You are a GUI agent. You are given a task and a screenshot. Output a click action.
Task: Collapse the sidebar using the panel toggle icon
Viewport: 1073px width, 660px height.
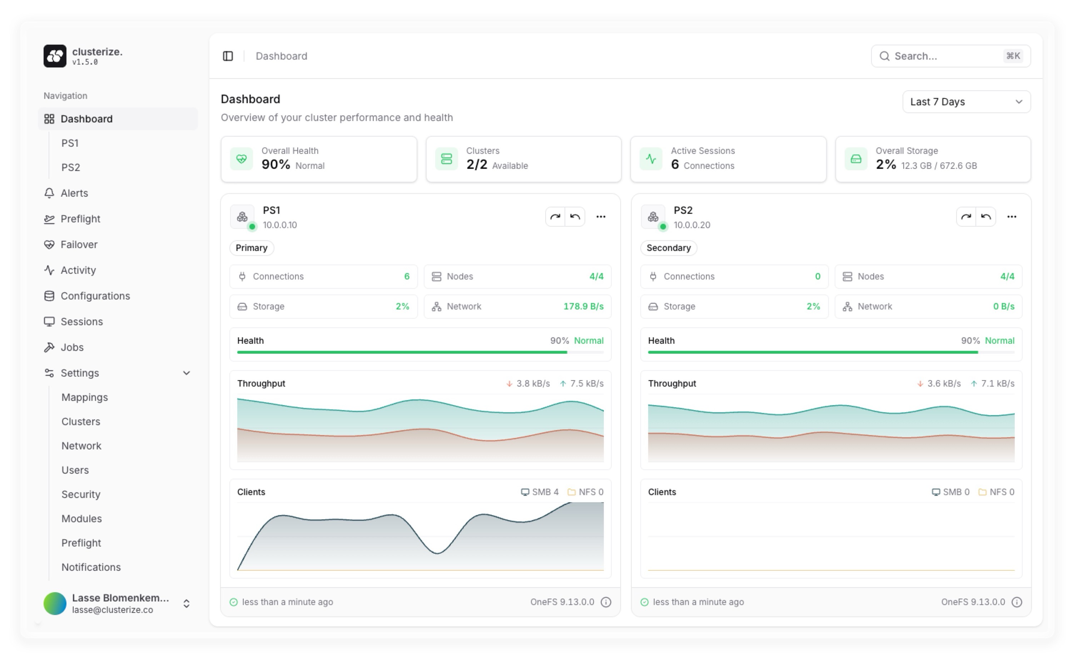[x=228, y=56]
